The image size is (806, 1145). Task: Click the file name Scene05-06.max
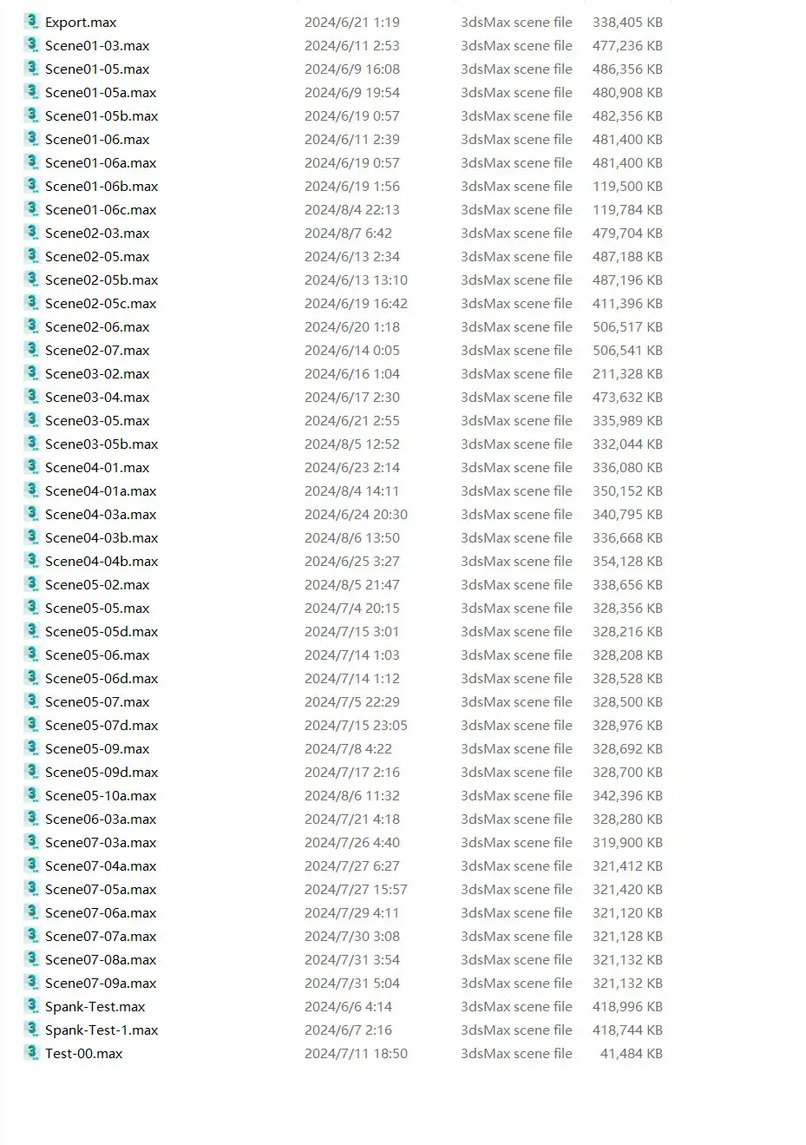pyautogui.click(x=97, y=655)
